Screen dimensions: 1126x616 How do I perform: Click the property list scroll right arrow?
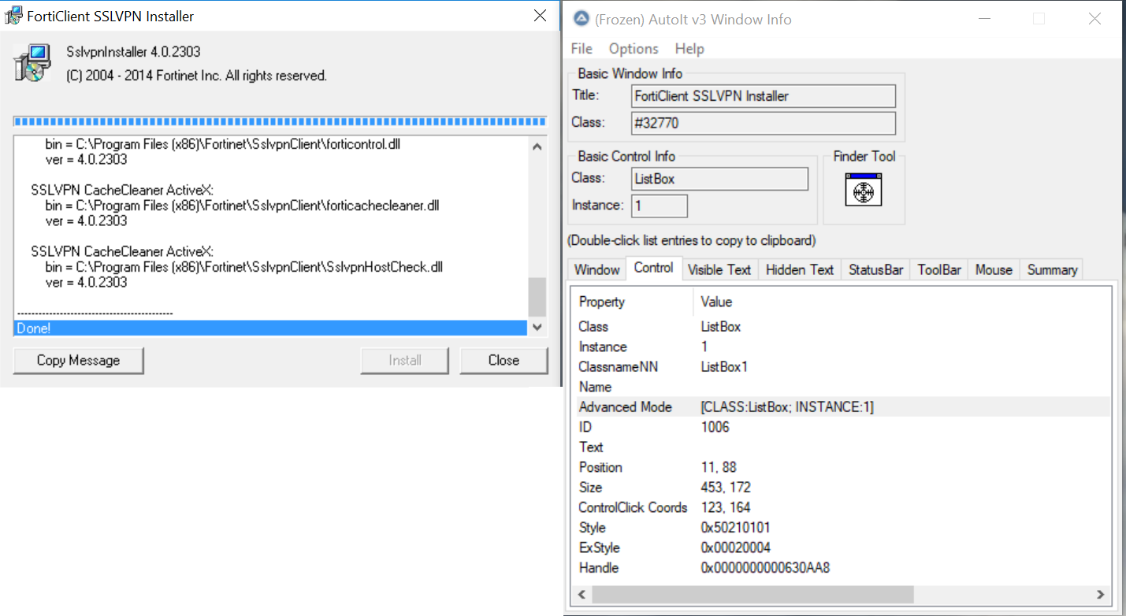[1101, 594]
